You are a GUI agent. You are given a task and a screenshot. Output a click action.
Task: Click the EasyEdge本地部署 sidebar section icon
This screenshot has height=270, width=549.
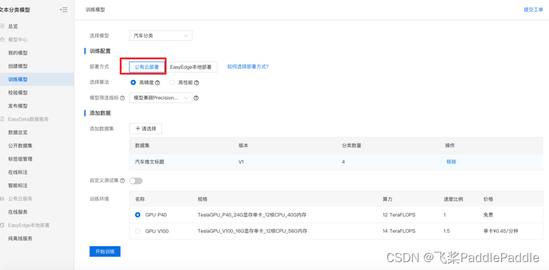click(2, 225)
